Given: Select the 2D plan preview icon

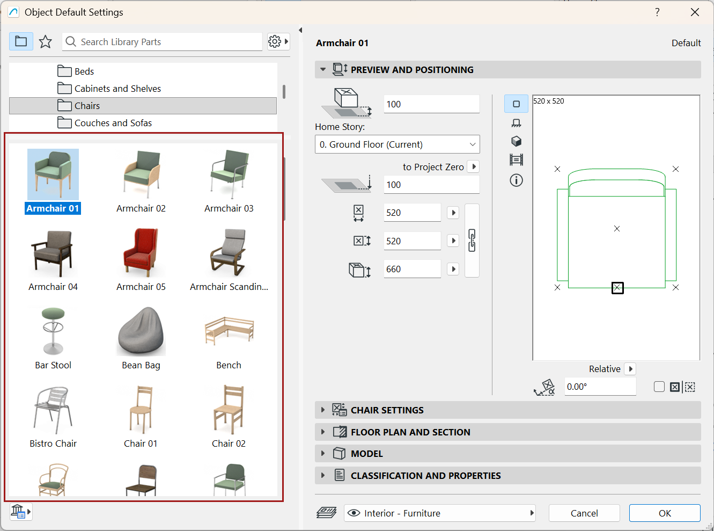Looking at the screenshot, I should [x=516, y=104].
